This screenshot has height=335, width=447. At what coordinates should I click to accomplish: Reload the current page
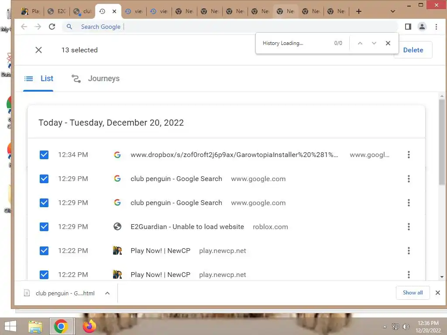click(52, 27)
